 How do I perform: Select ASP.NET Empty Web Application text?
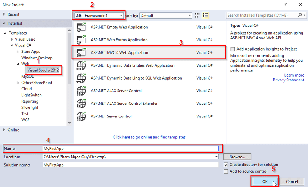coord(119,27)
